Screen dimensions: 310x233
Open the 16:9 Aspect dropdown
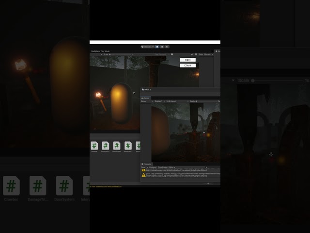[x=177, y=101]
